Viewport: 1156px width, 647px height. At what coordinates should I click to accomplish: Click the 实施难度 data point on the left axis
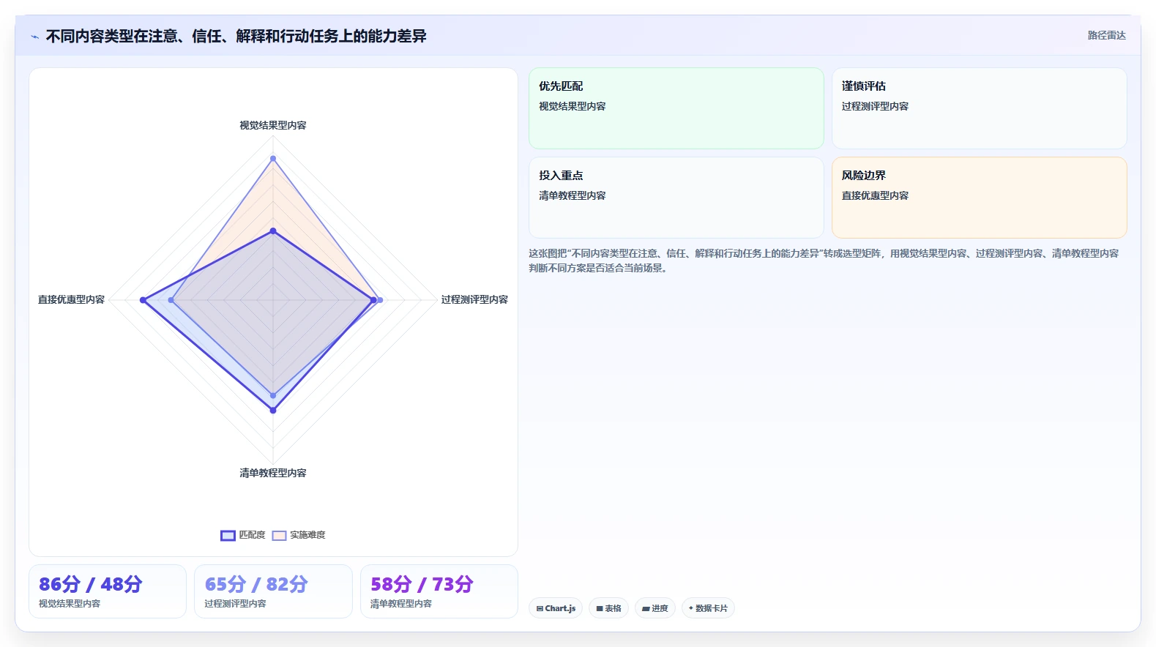(171, 300)
